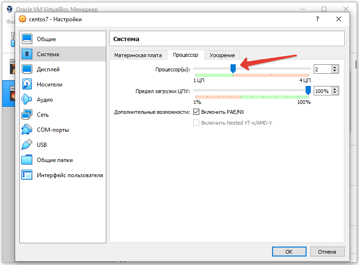
Task: Click the OK button
Action: coord(289,252)
